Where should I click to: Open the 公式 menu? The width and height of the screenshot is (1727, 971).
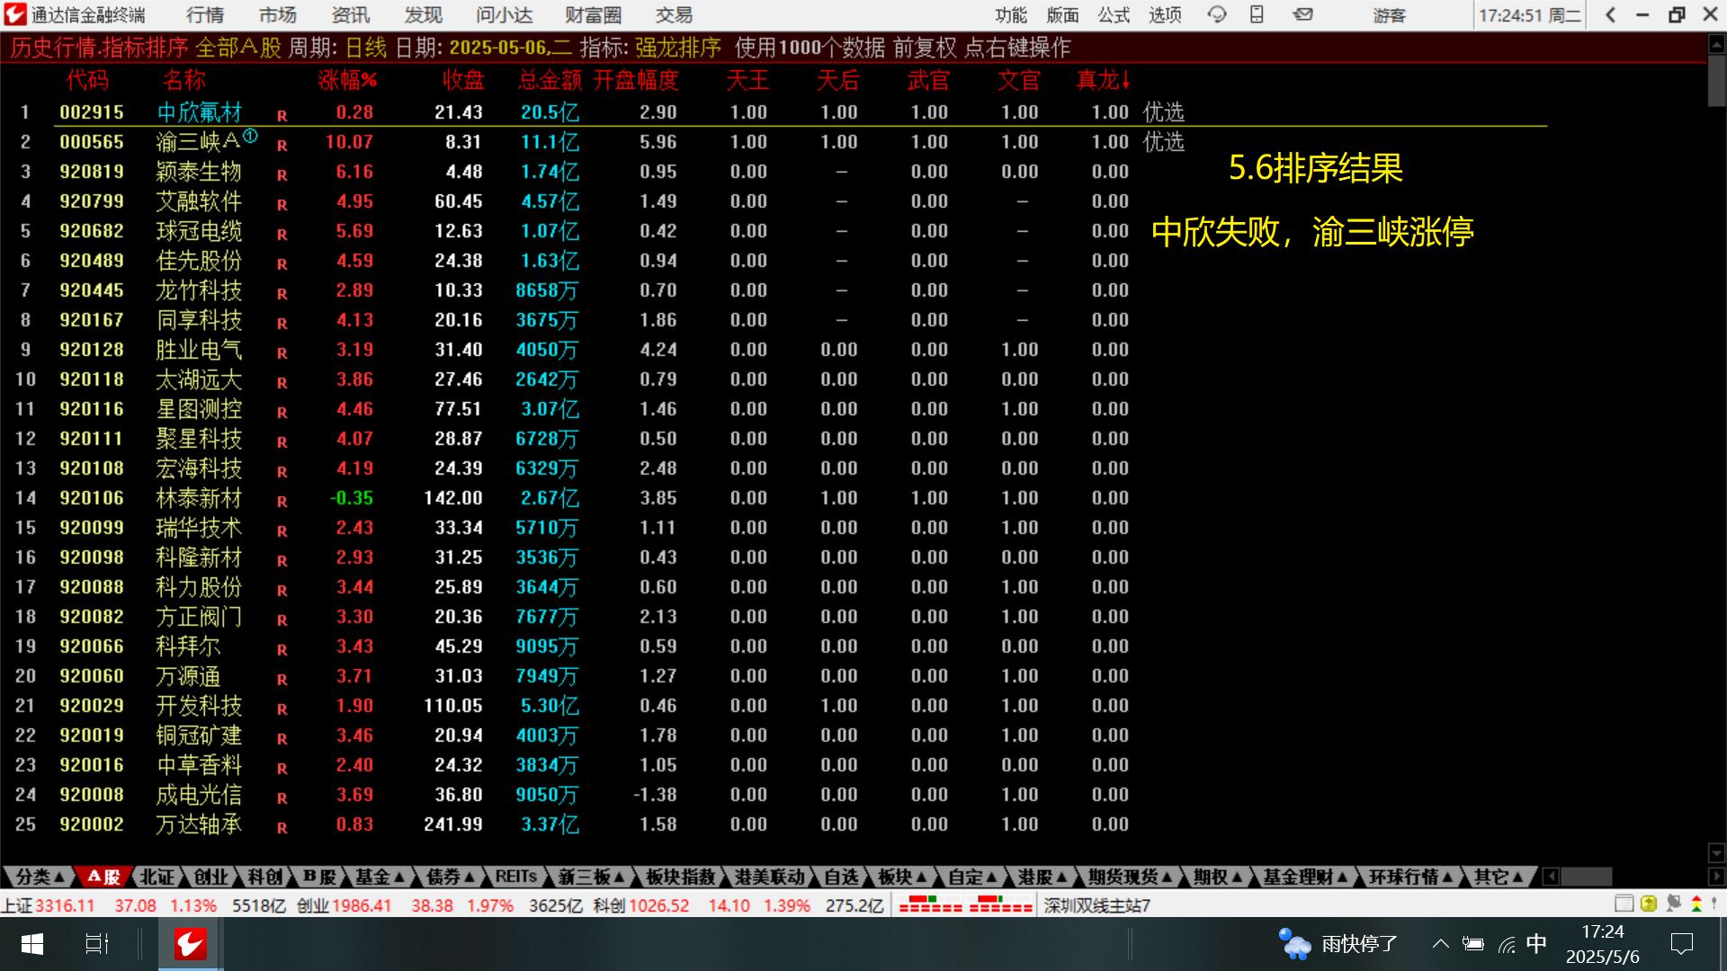coord(1113,15)
